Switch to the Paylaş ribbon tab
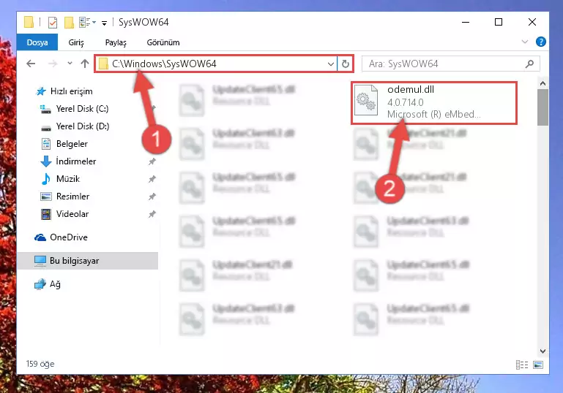 pyautogui.click(x=115, y=42)
